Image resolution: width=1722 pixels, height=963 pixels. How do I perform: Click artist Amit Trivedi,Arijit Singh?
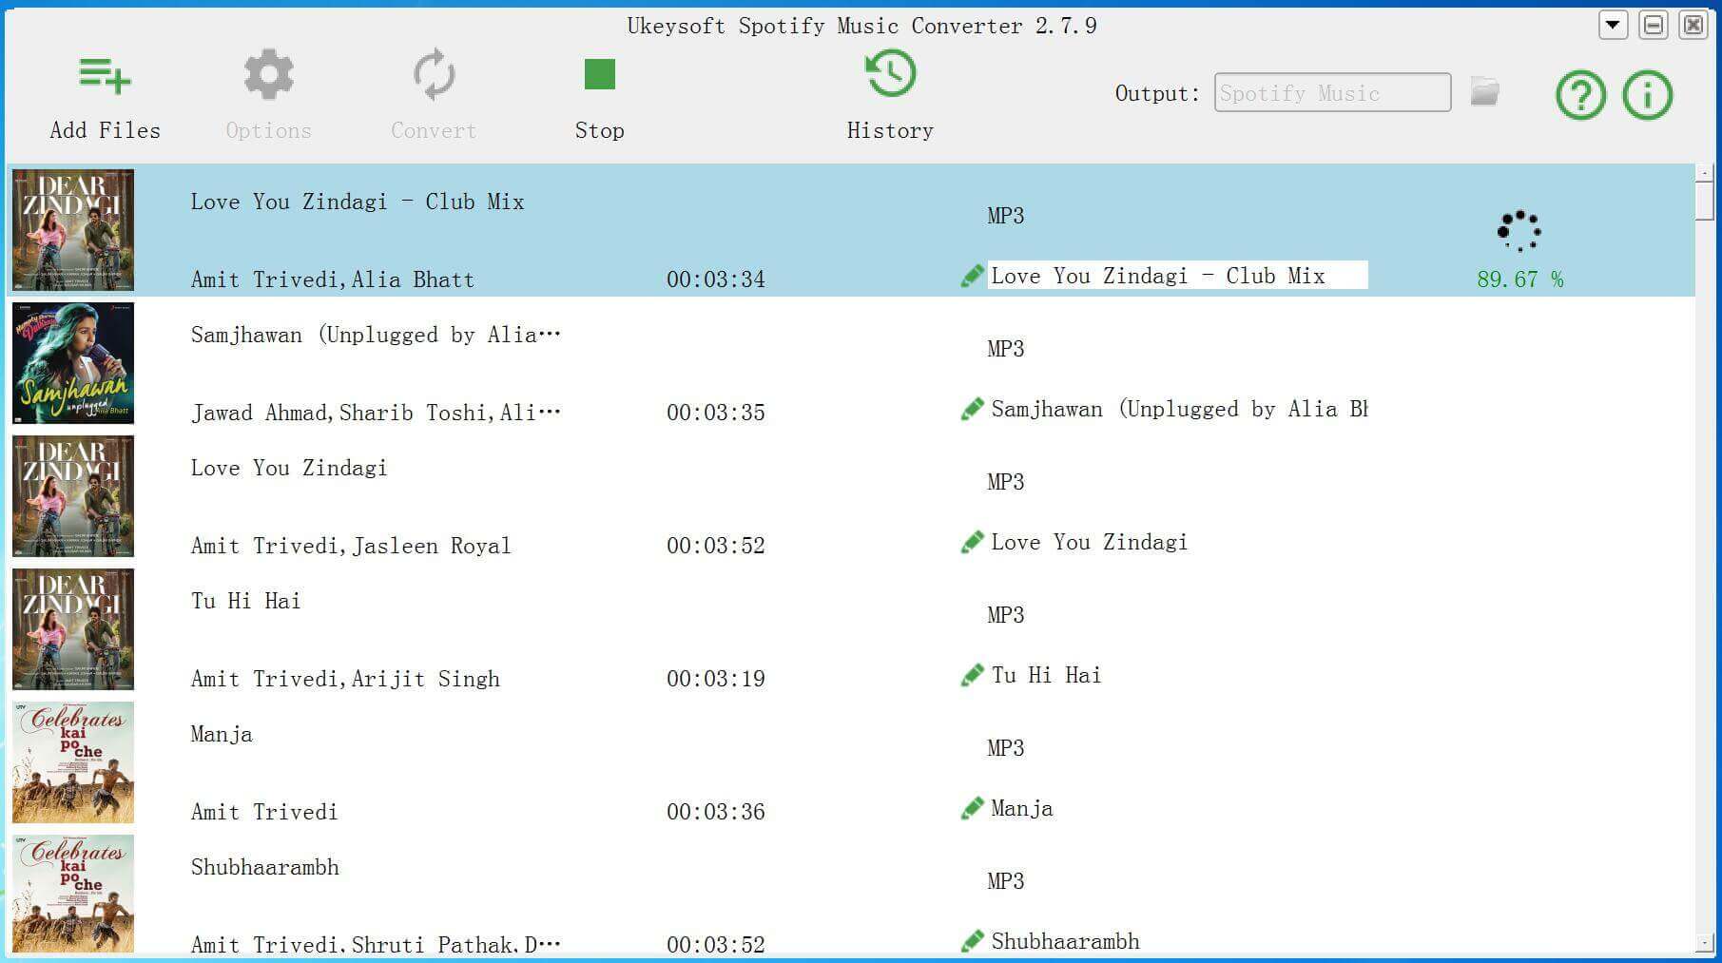tap(345, 679)
